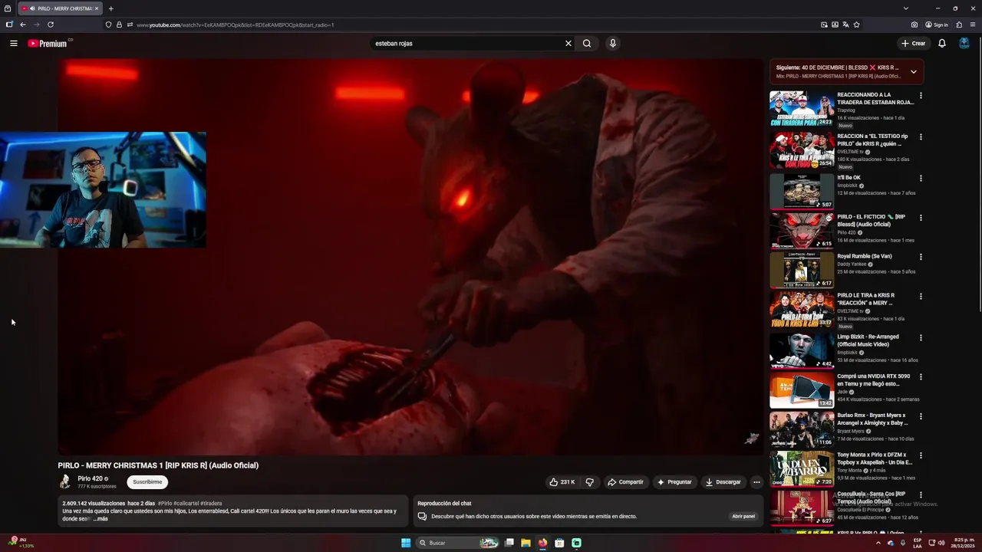This screenshot has width=982, height=552.
Task: Take a screenshot with camera icon
Action: 914,25
